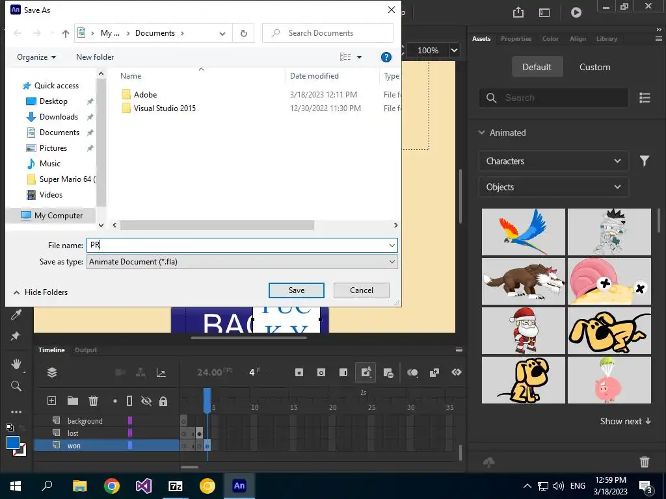Viewport: 666px width, 499px height.
Task: Expand the Objects dropdown
Action: point(553,187)
